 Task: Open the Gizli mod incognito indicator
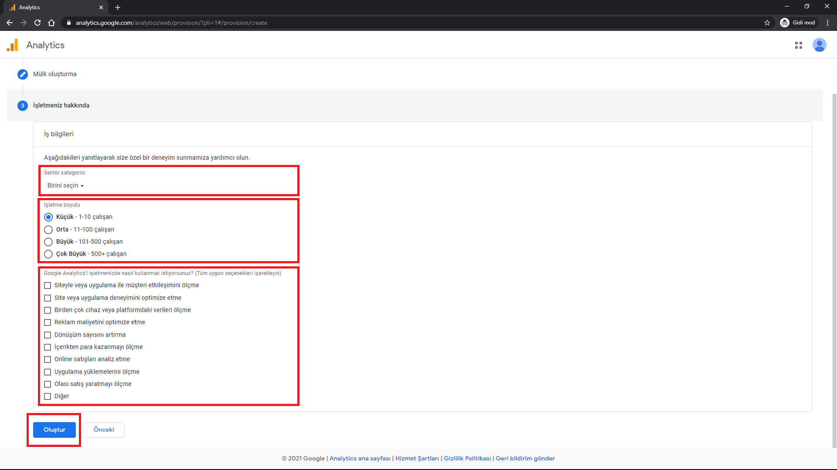pyautogui.click(x=798, y=23)
